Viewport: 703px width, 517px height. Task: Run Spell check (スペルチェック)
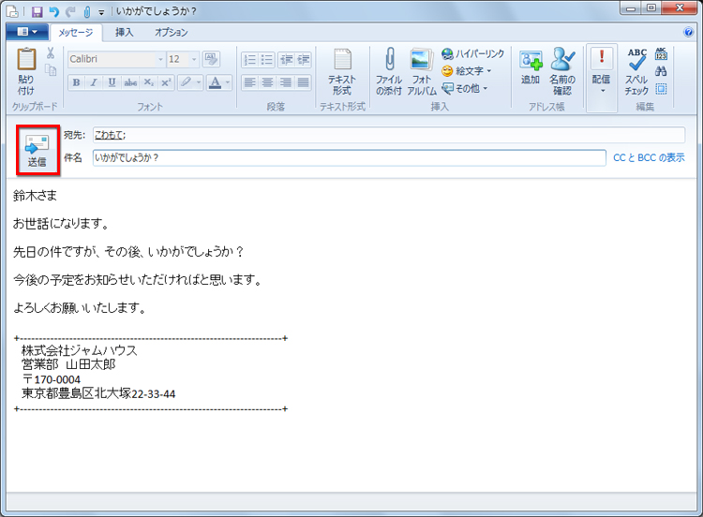tap(636, 72)
